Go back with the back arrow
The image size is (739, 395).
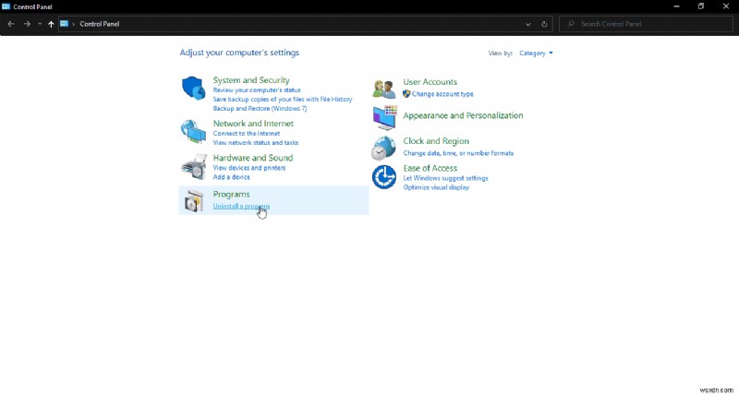(x=11, y=24)
